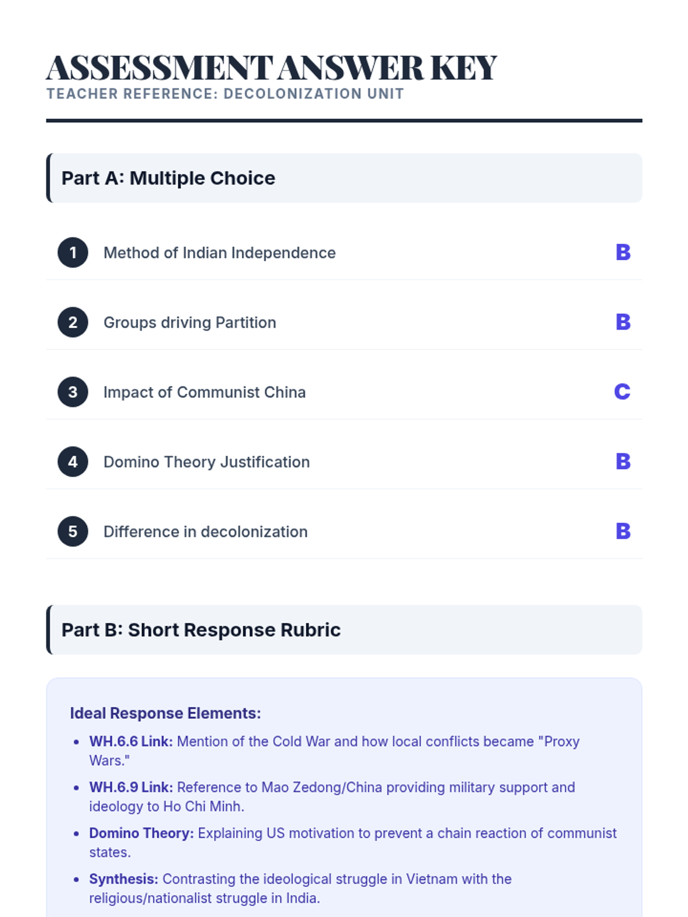
Task: Click the 'Ideal Response Elements:' heading
Action: click(165, 714)
